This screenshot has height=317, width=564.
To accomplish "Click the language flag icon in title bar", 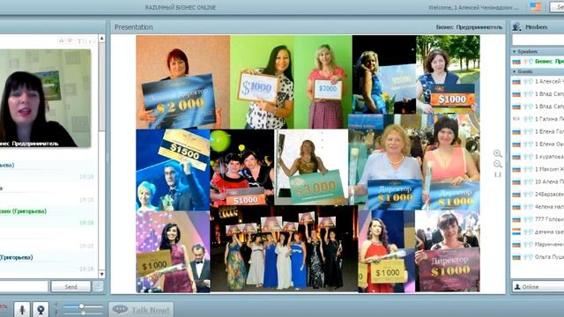I will point(535,7).
